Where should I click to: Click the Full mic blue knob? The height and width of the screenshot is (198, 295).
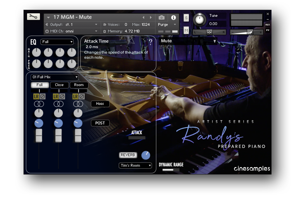click(x=39, y=123)
